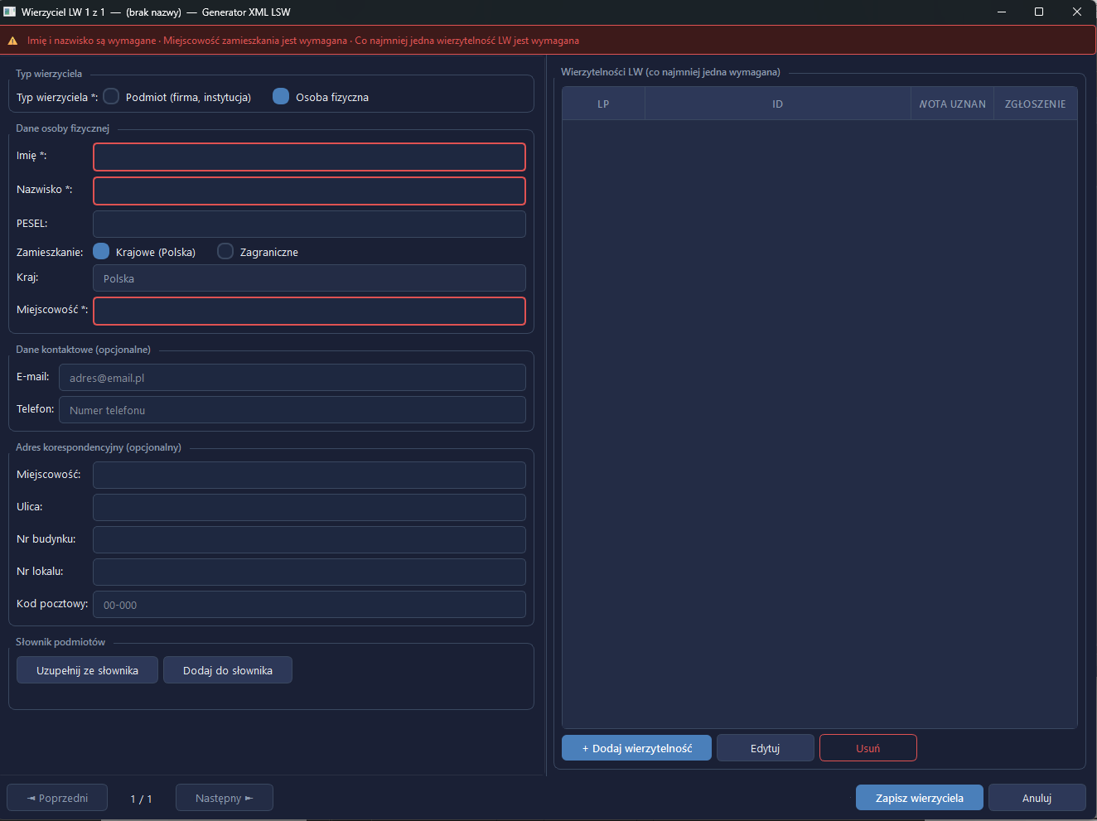
Task: Click the + Dodaj wierzytelność button
Action: pyautogui.click(x=636, y=747)
